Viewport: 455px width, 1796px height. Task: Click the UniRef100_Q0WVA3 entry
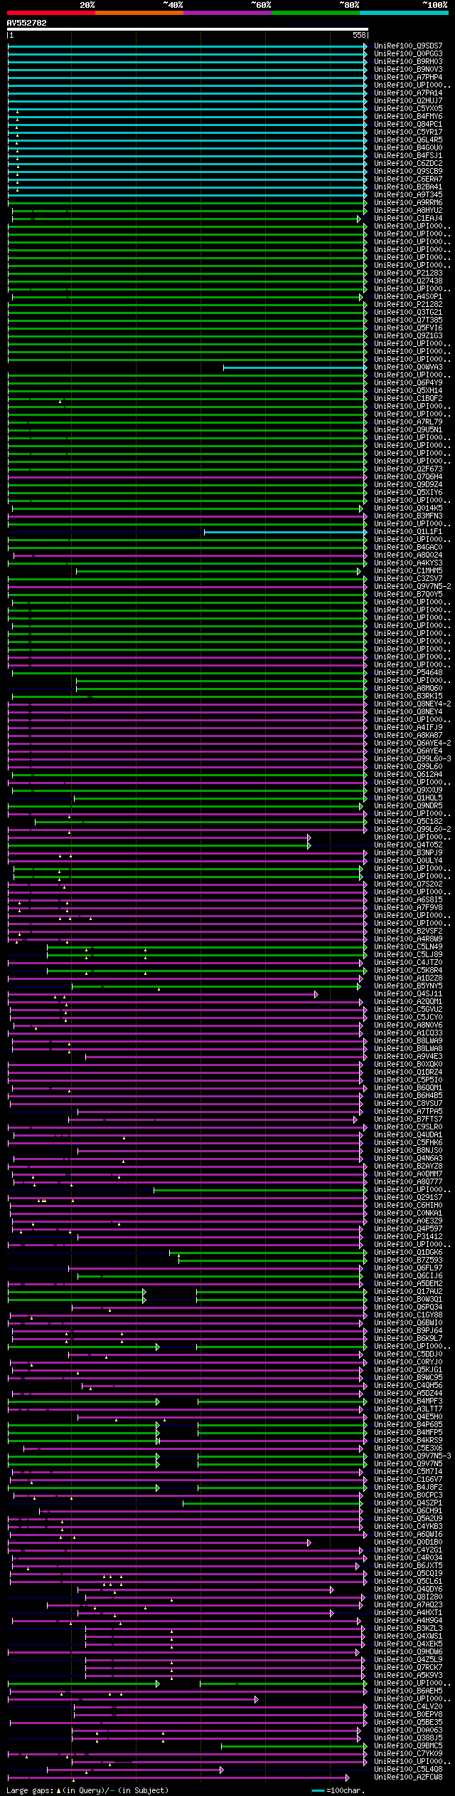coord(408,367)
